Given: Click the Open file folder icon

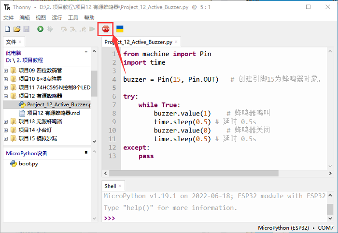Looking at the screenshot, I should click(x=17, y=29).
